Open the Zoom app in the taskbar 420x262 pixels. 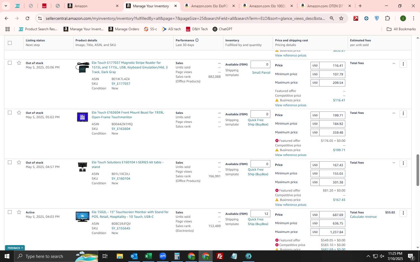(x=162, y=256)
